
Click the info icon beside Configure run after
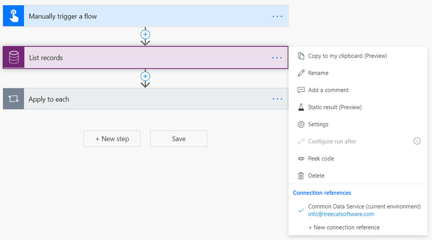tap(417, 141)
